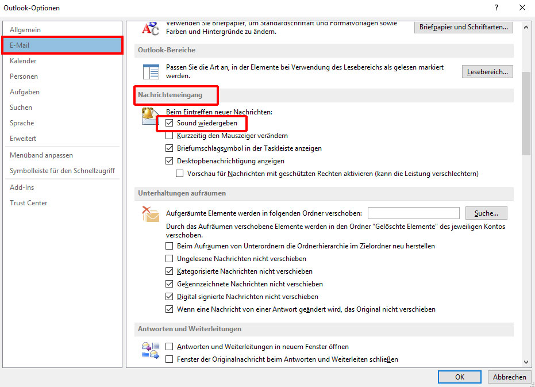Select the E-Mail category

click(63, 45)
